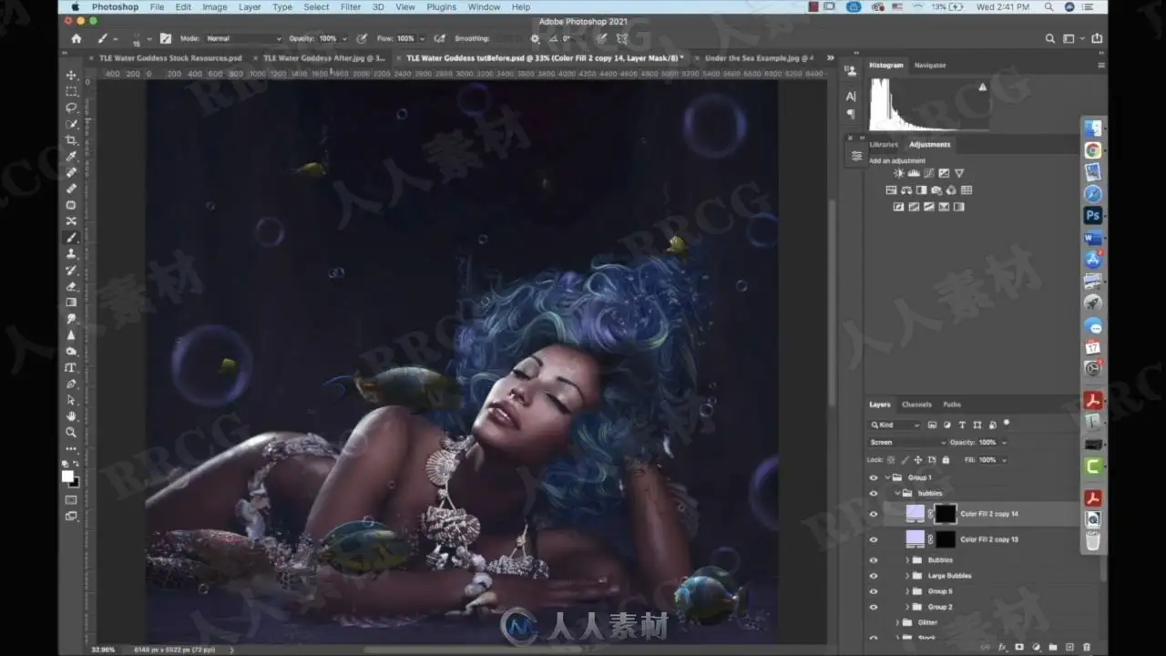Select the Lasso tool

tap(71, 108)
